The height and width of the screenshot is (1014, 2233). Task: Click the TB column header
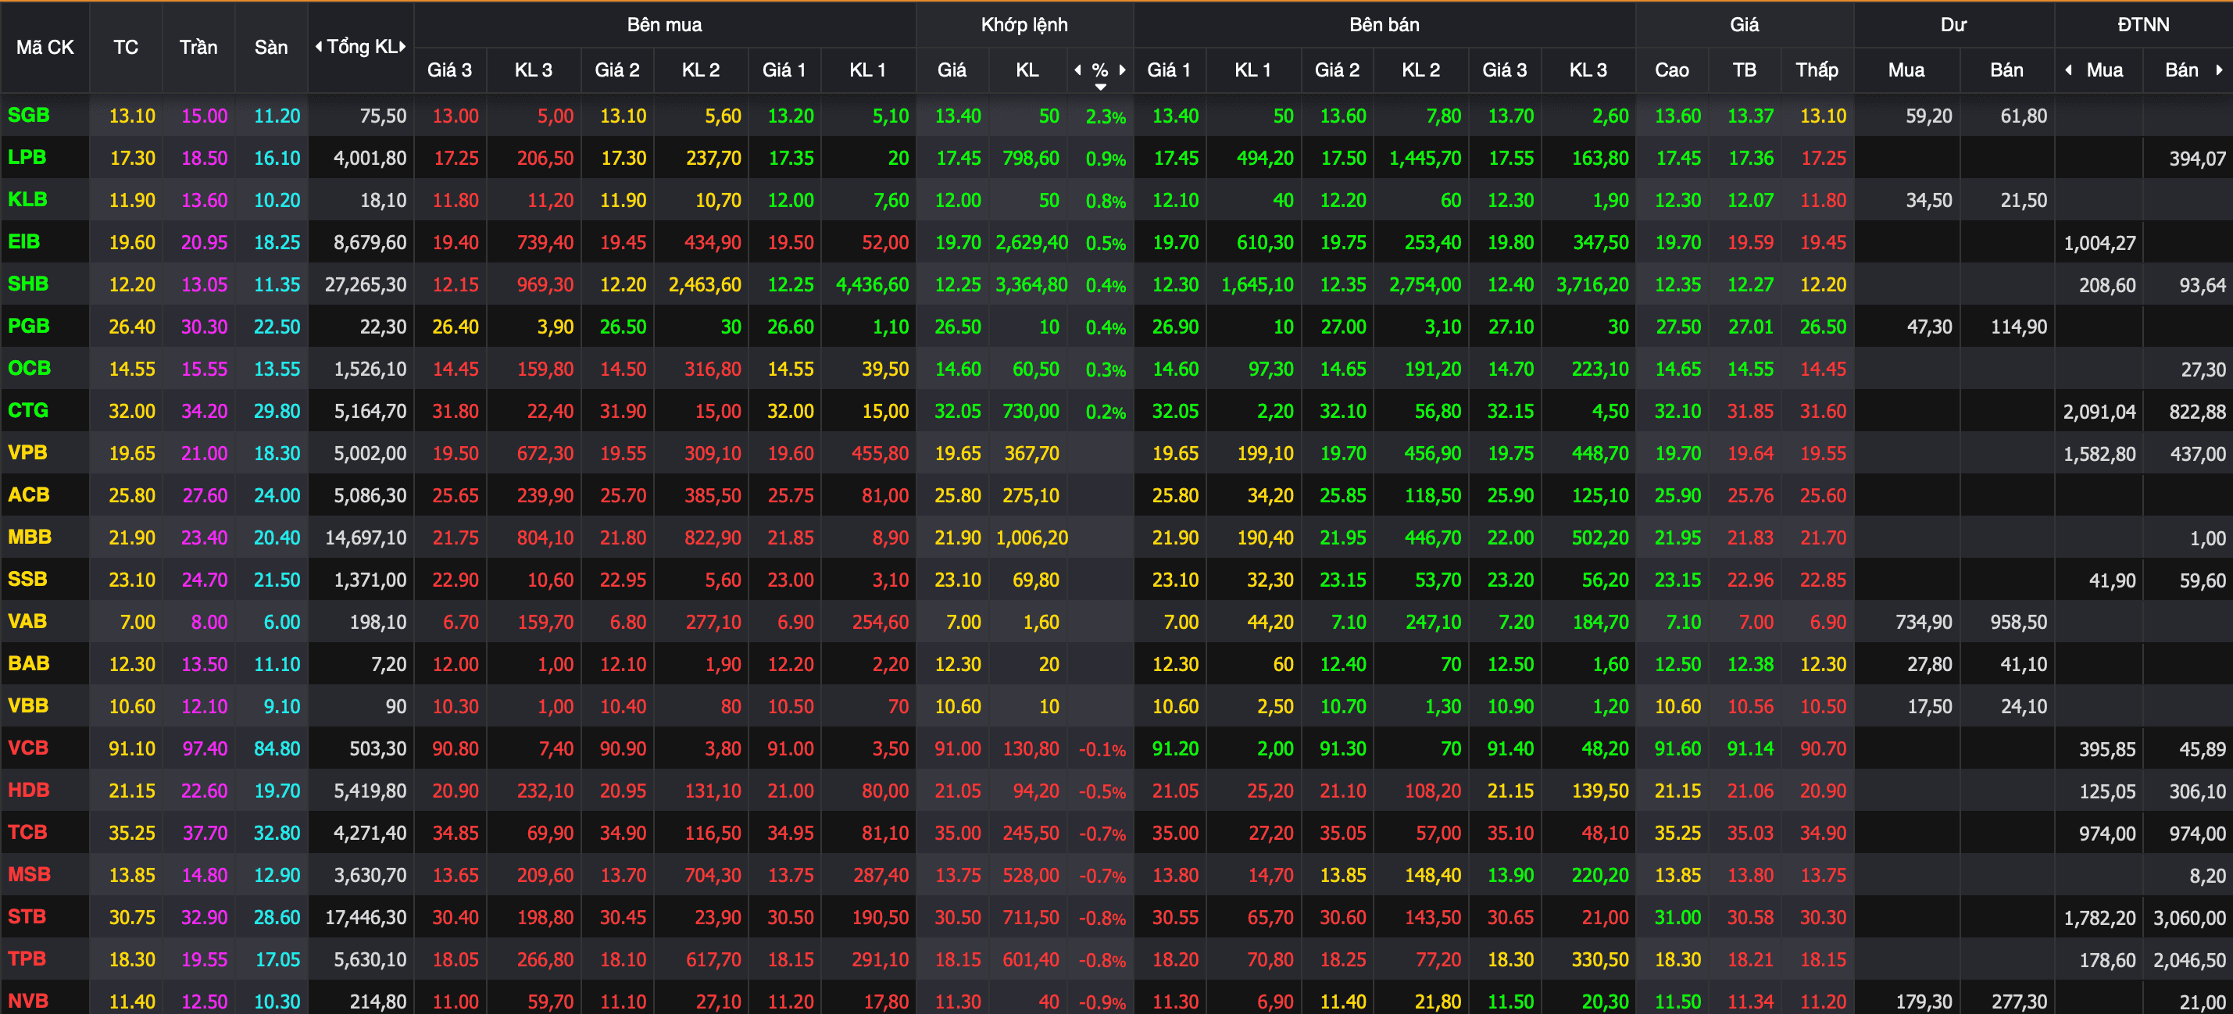pyautogui.click(x=1744, y=70)
